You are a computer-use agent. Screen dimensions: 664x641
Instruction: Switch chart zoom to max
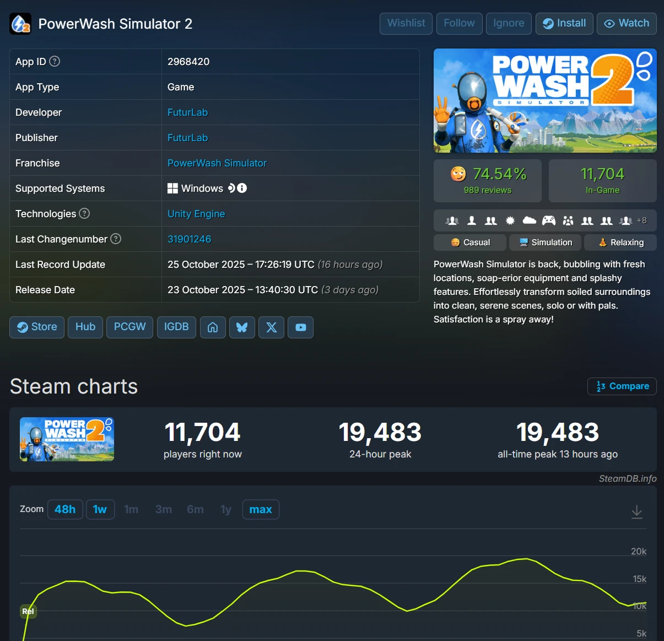[261, 509]
